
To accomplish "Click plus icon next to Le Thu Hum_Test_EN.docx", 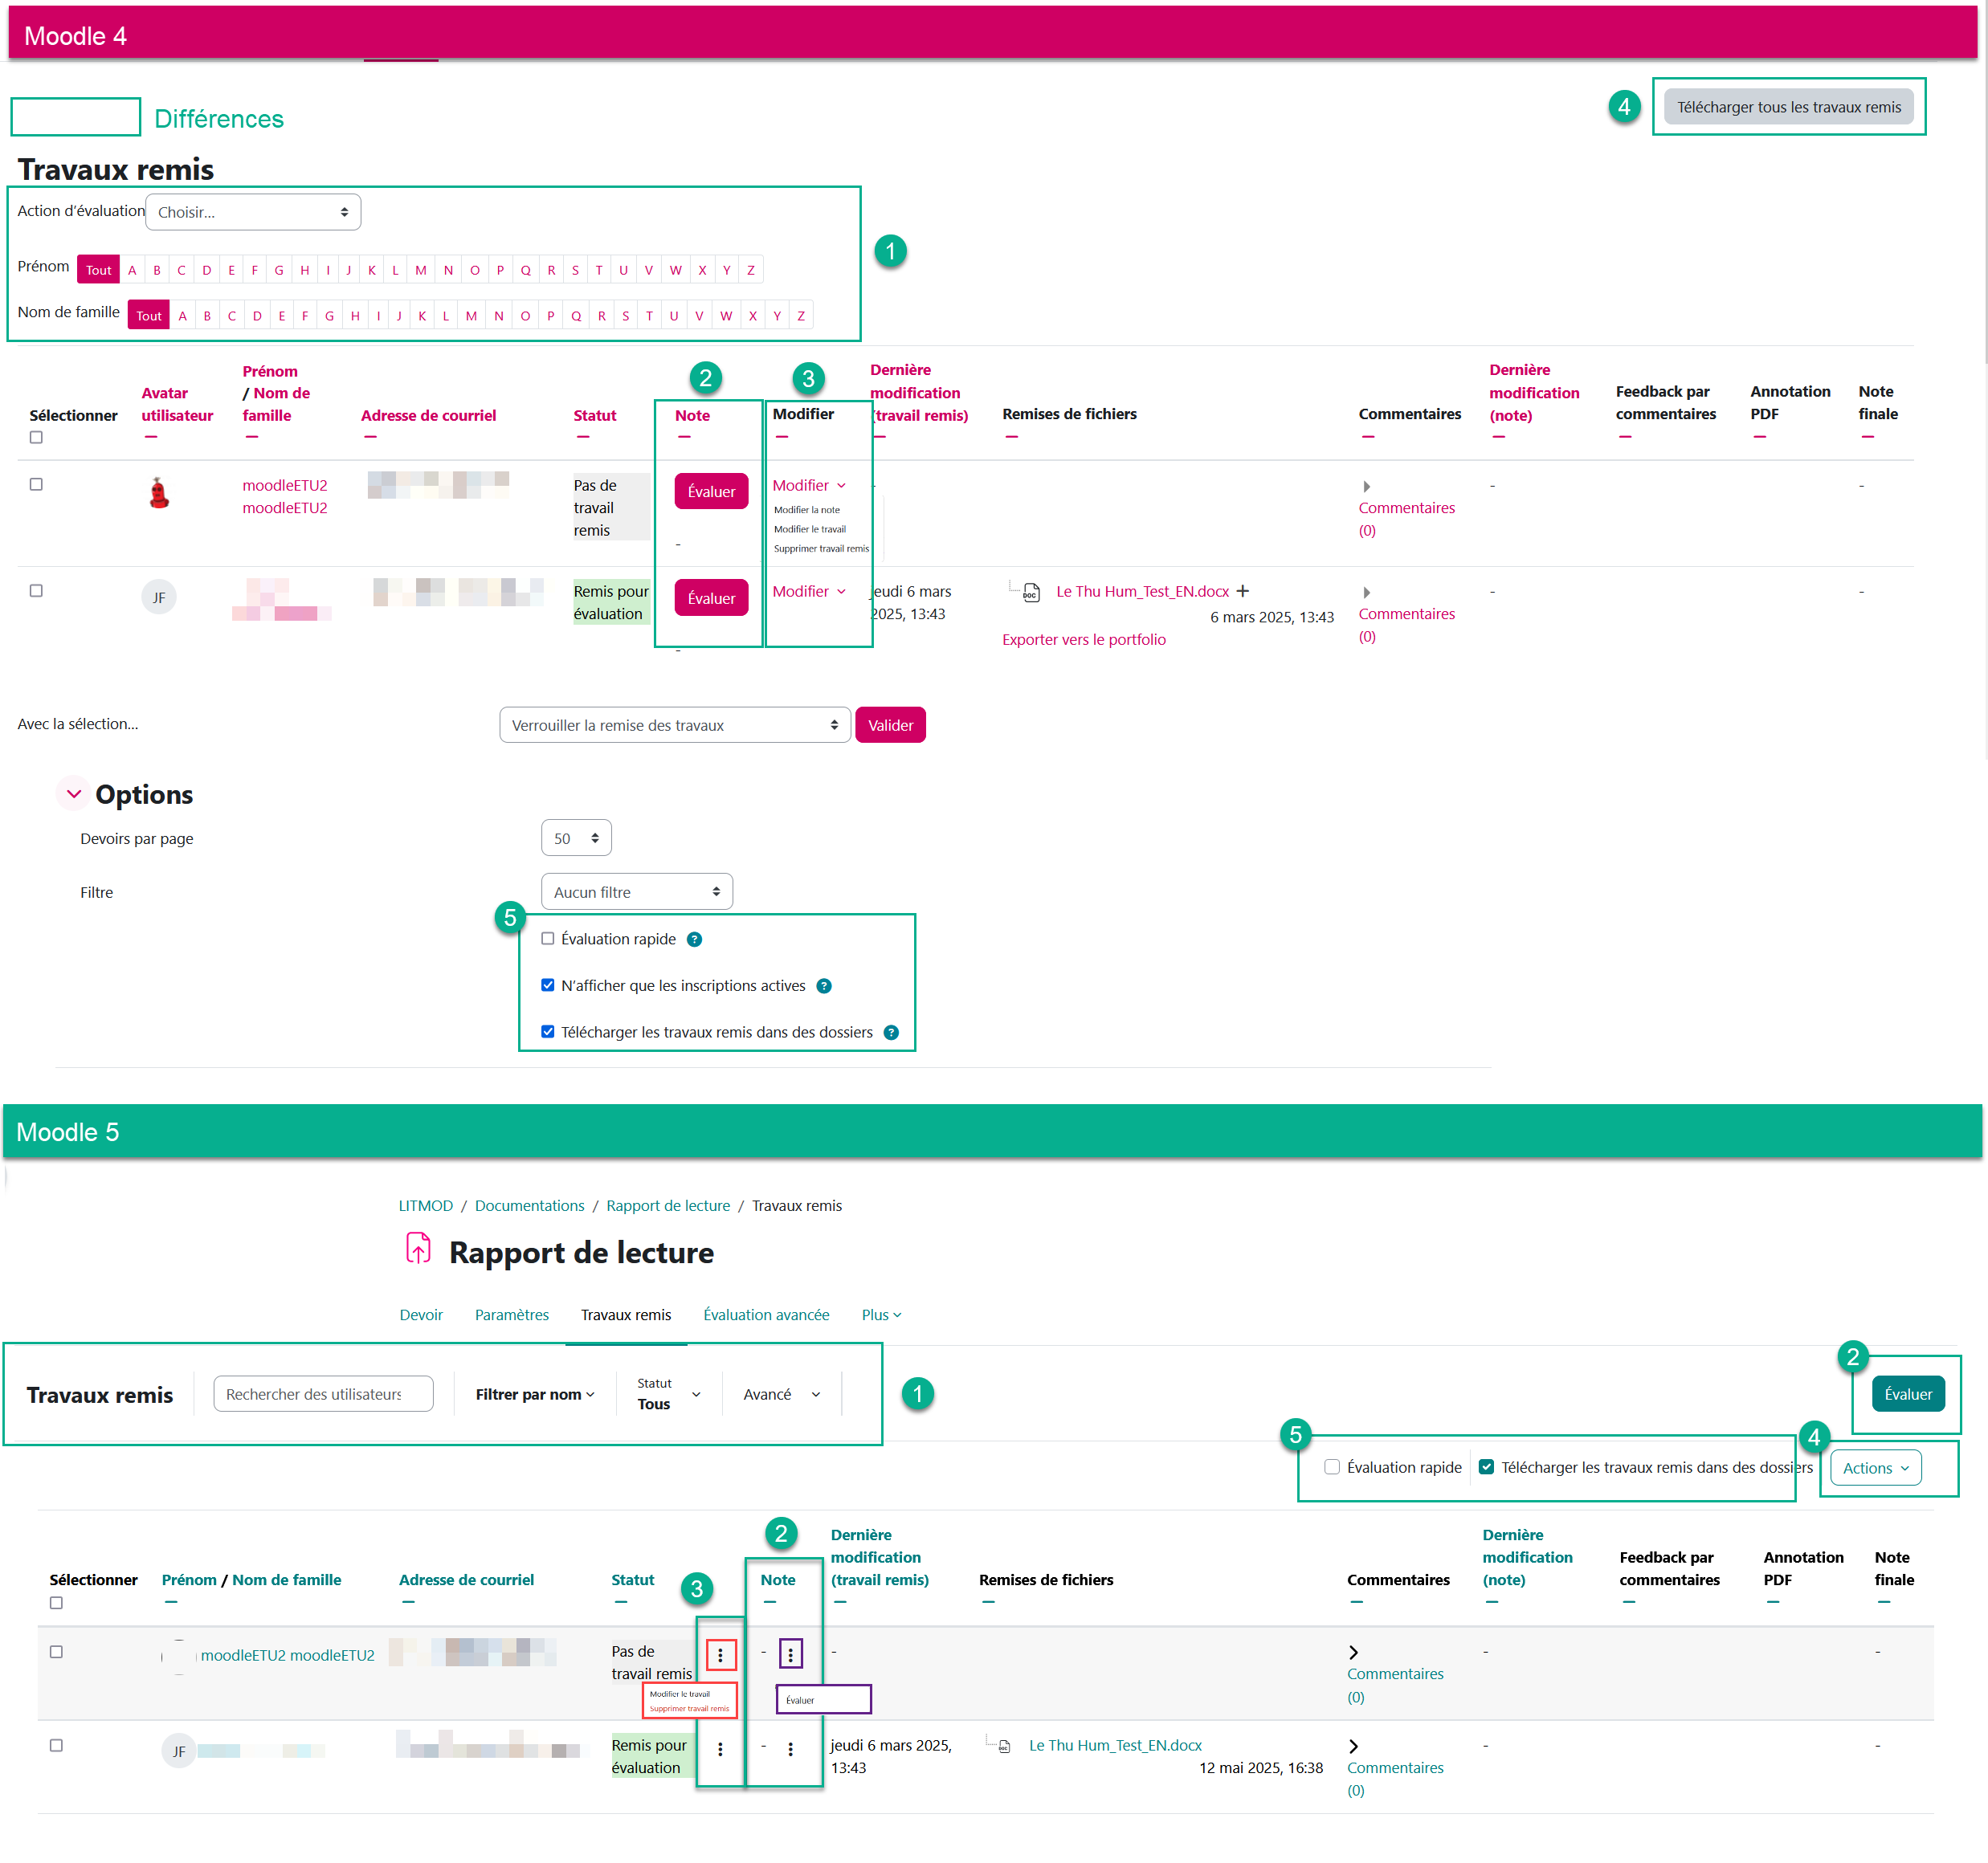I will [x=1243, y=591].
